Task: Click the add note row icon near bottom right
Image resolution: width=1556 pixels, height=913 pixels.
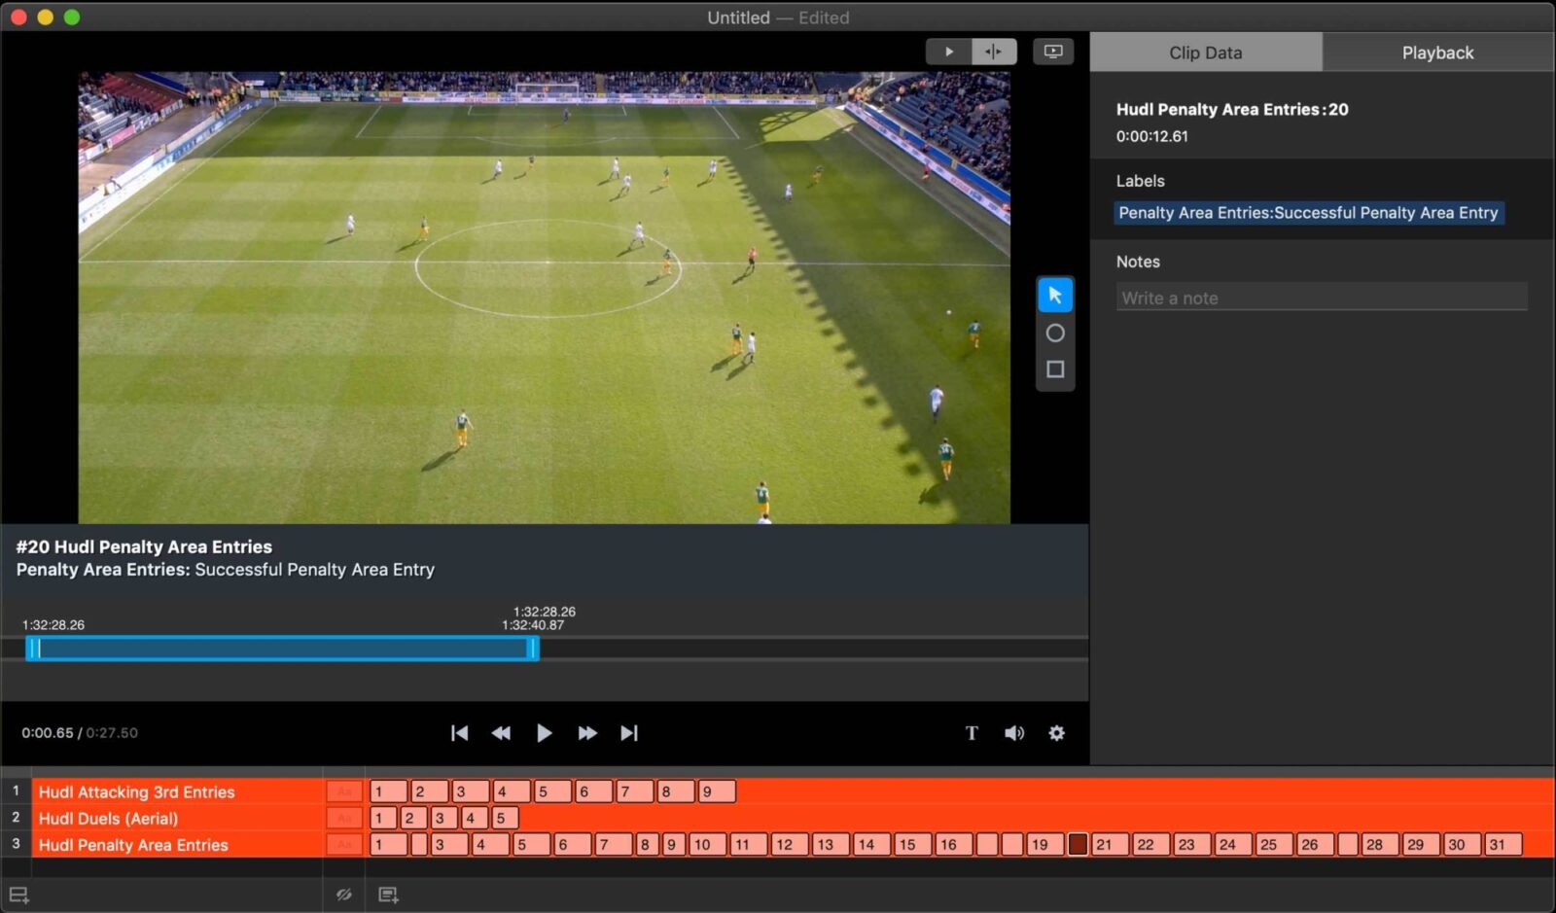Action: tap(389, 894)
